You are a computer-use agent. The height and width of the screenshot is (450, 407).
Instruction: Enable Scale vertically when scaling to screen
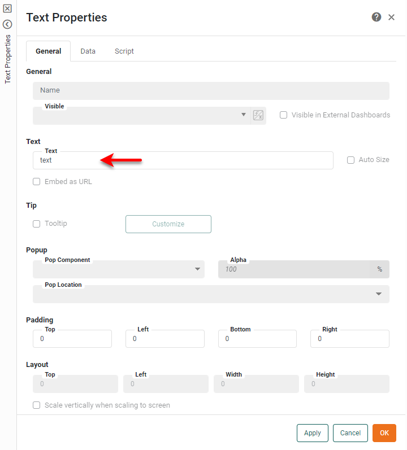(37, 405)
